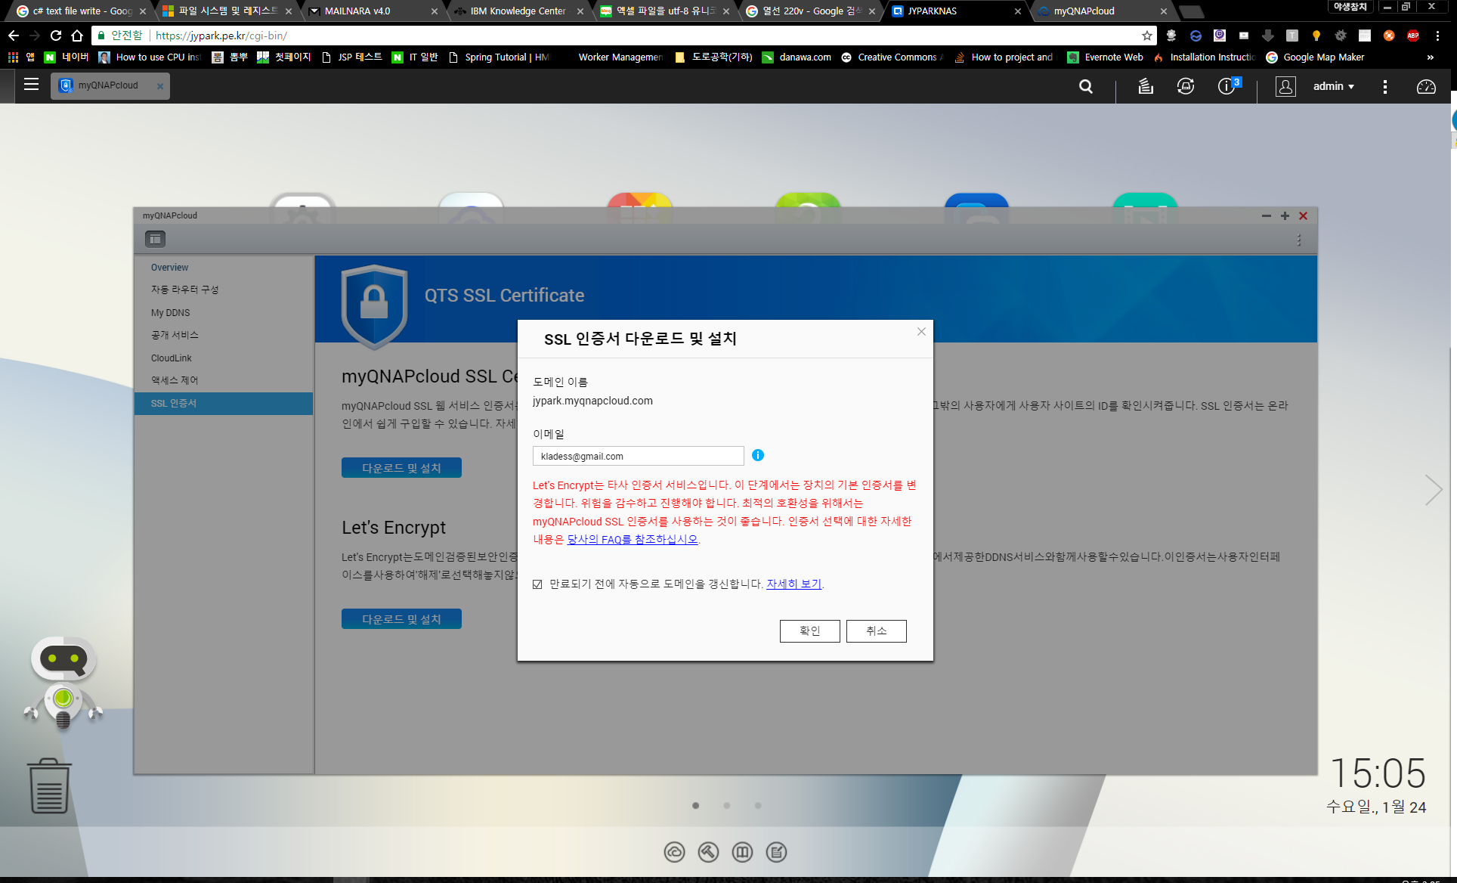Switch to IBM Knowledge Center tab
Screen dimensions: 1457x883
coord(518,11)
